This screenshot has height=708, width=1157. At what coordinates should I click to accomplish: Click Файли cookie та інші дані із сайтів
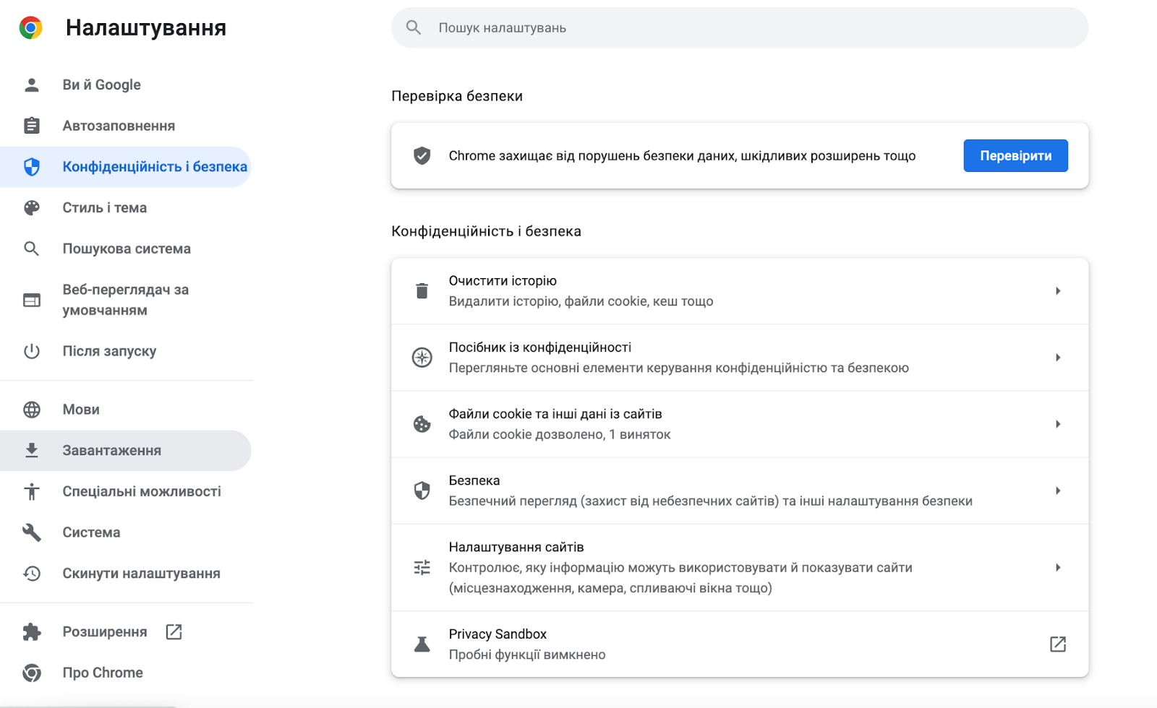(x=555, y=414)
